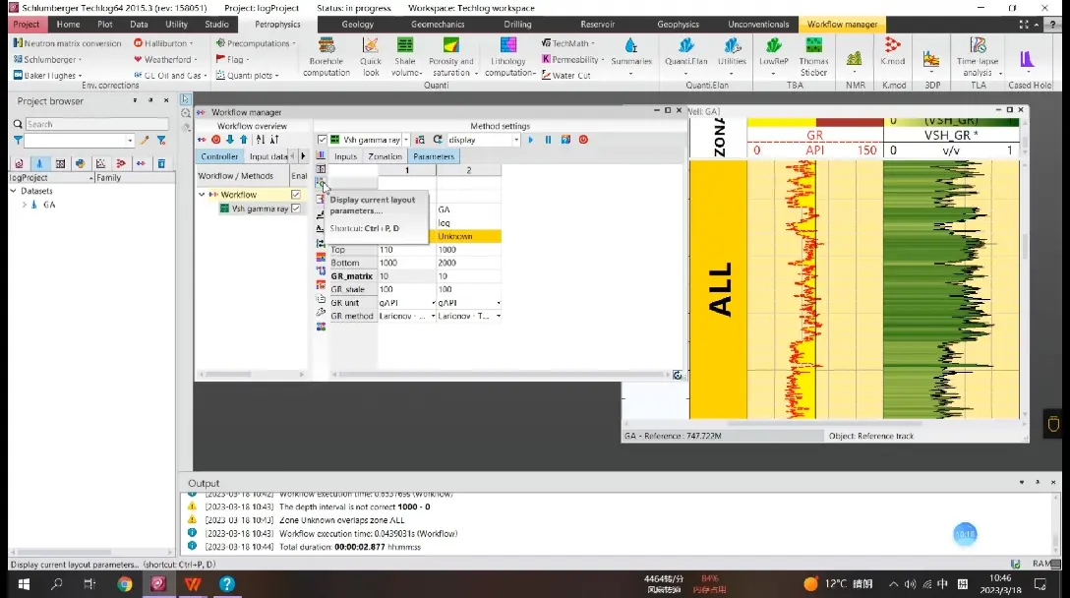
Task: Move method up with blue up arrow
Action: pos(244,140)
